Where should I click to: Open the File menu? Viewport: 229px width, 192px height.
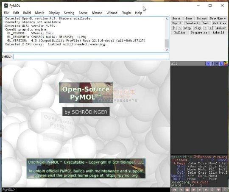pyautogui.click(x=6, y=13)
